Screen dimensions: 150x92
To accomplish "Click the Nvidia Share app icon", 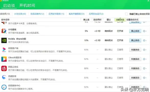I will click(4, 40).
